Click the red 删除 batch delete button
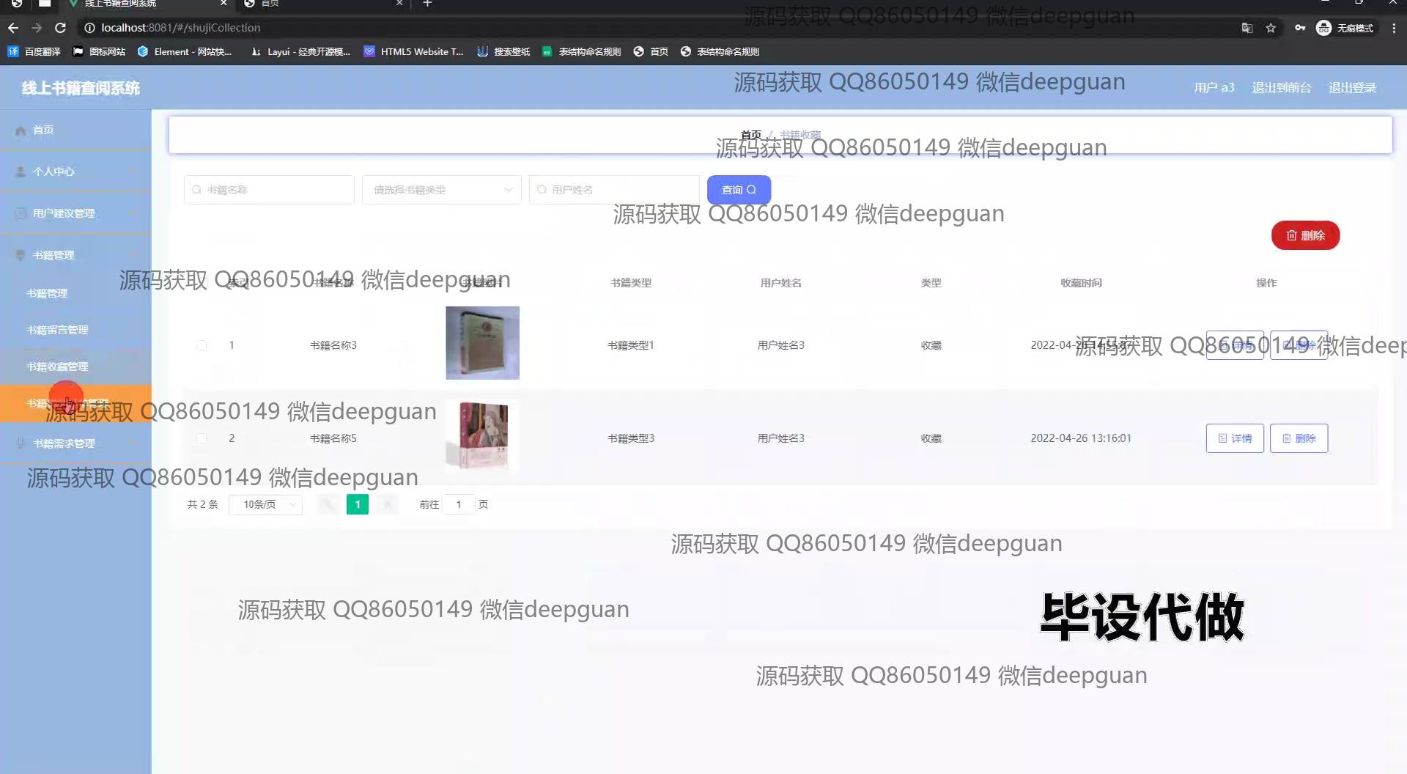The image size is (1407, 774). tap(1304, 235)
